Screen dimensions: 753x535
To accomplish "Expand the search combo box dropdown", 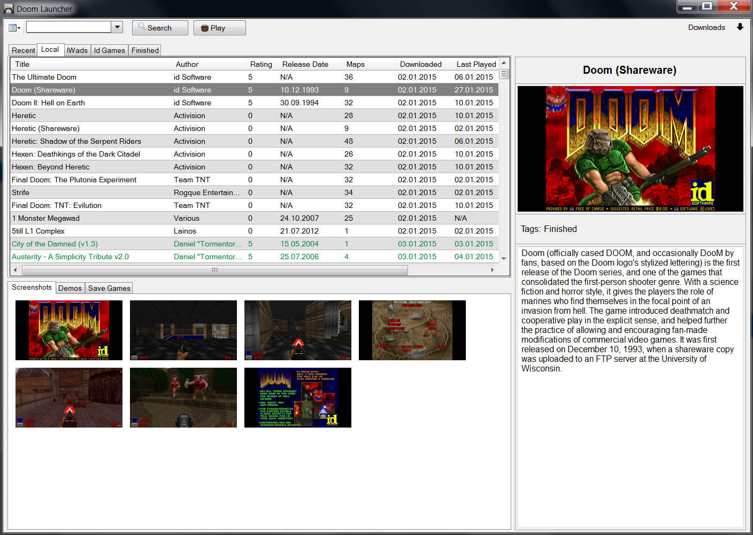I will [117, 27].
